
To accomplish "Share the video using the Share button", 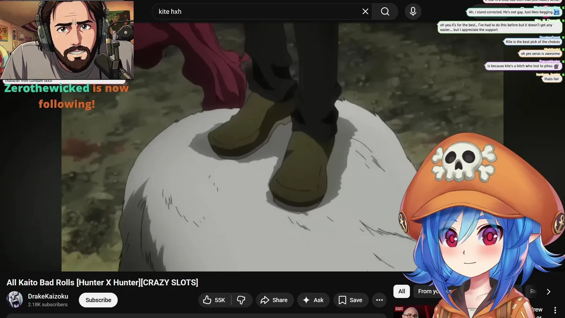I will 274,300.
